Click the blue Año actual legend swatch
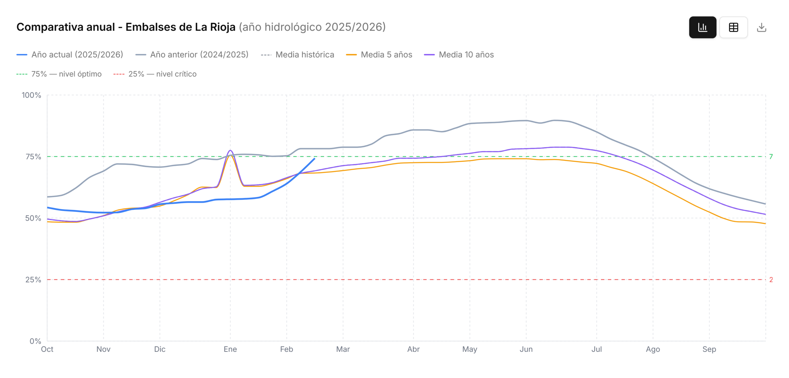The height and width of the screenshot is (378, 789). point(22,55)
